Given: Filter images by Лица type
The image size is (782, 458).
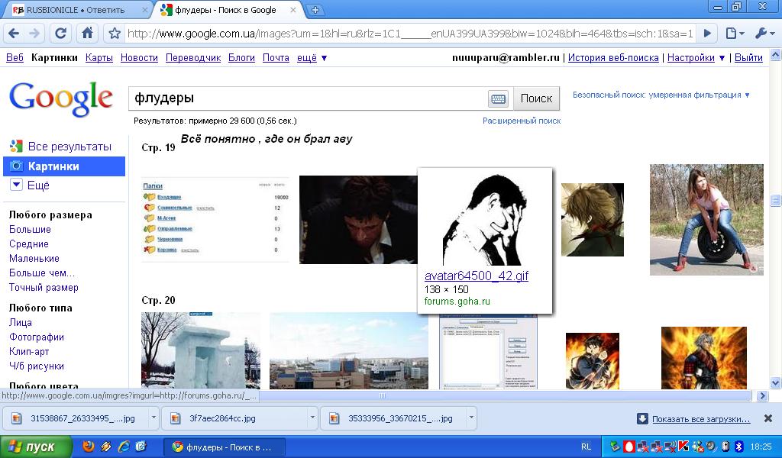Looking at the screenshot, I should [21, 322].
